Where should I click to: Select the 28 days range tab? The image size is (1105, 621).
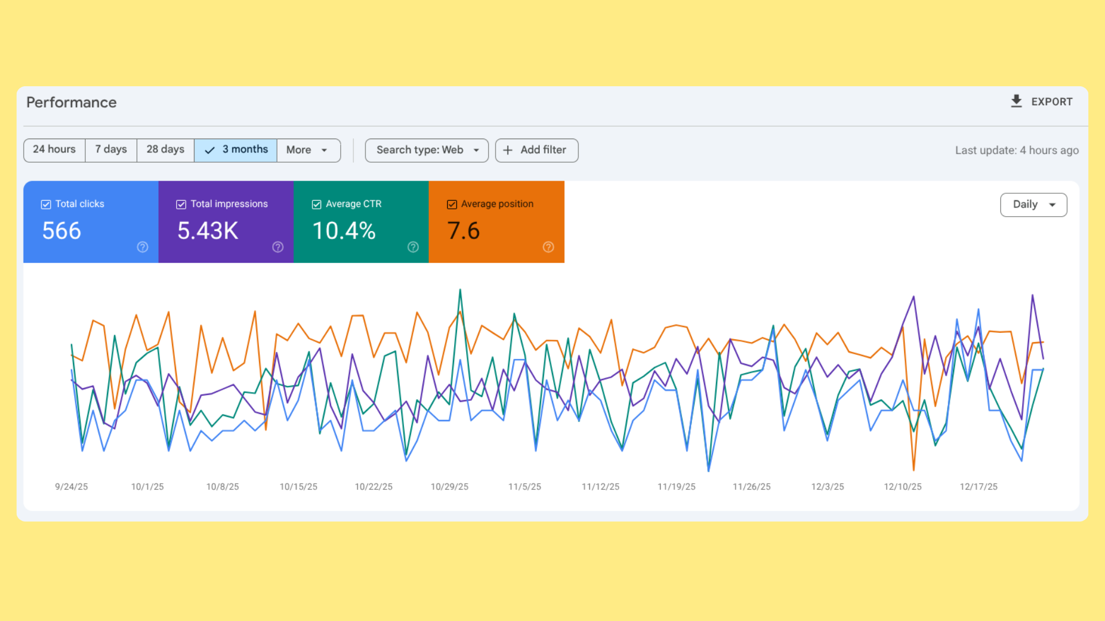(x=165, y=150)
